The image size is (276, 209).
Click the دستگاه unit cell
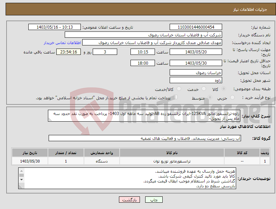coord(102,161)
